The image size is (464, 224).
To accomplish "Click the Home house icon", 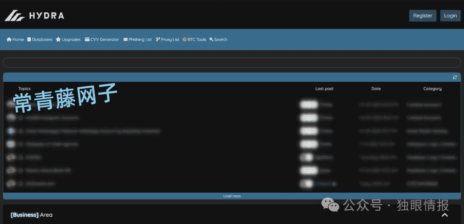I will pyautogui.click(x=9, y=39).
